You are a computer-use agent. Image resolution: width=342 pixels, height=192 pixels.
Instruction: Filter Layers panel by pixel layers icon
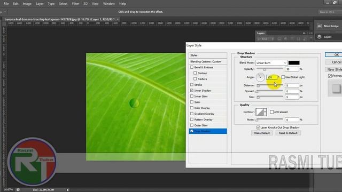point(279,39)
